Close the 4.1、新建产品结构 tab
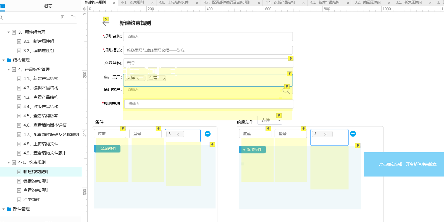Image resolution: width=444 pixels, height=222 pixels. click(348, 3)
